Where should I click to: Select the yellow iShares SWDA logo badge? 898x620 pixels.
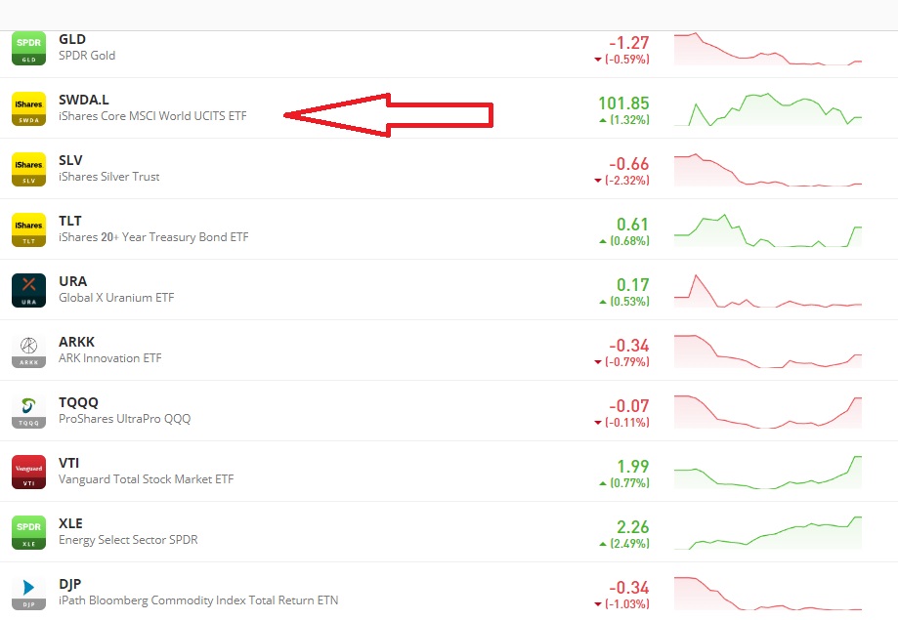28,108
